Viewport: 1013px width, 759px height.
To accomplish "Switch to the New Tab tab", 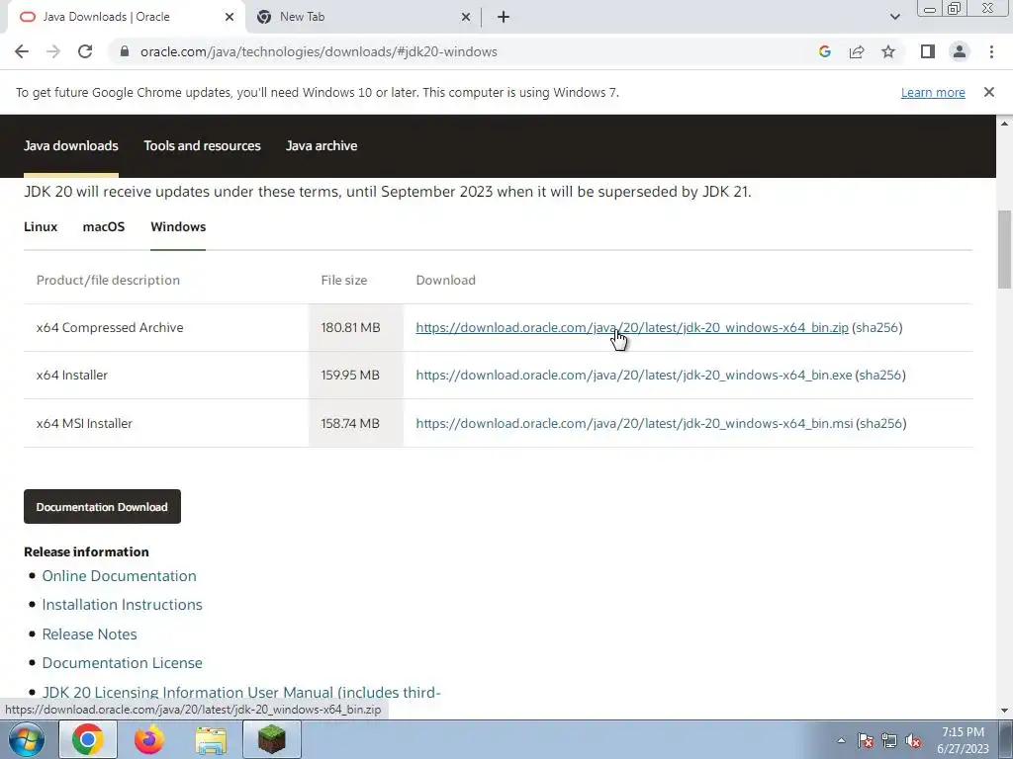I will point(364,17).
